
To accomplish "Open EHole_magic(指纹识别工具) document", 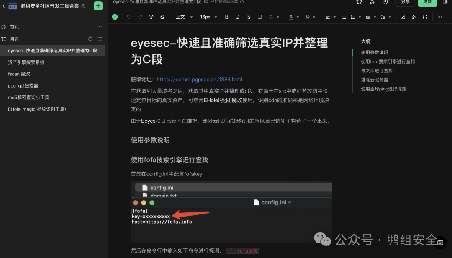I will tap(37, 109).
